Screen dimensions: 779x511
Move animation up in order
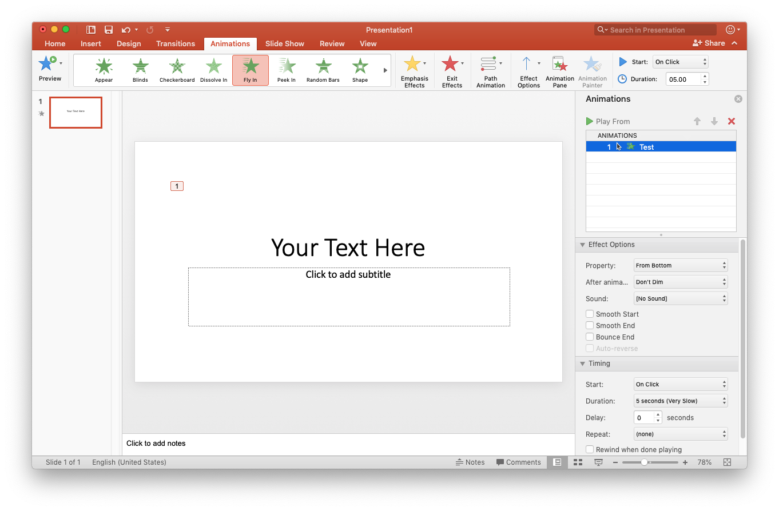697,121
